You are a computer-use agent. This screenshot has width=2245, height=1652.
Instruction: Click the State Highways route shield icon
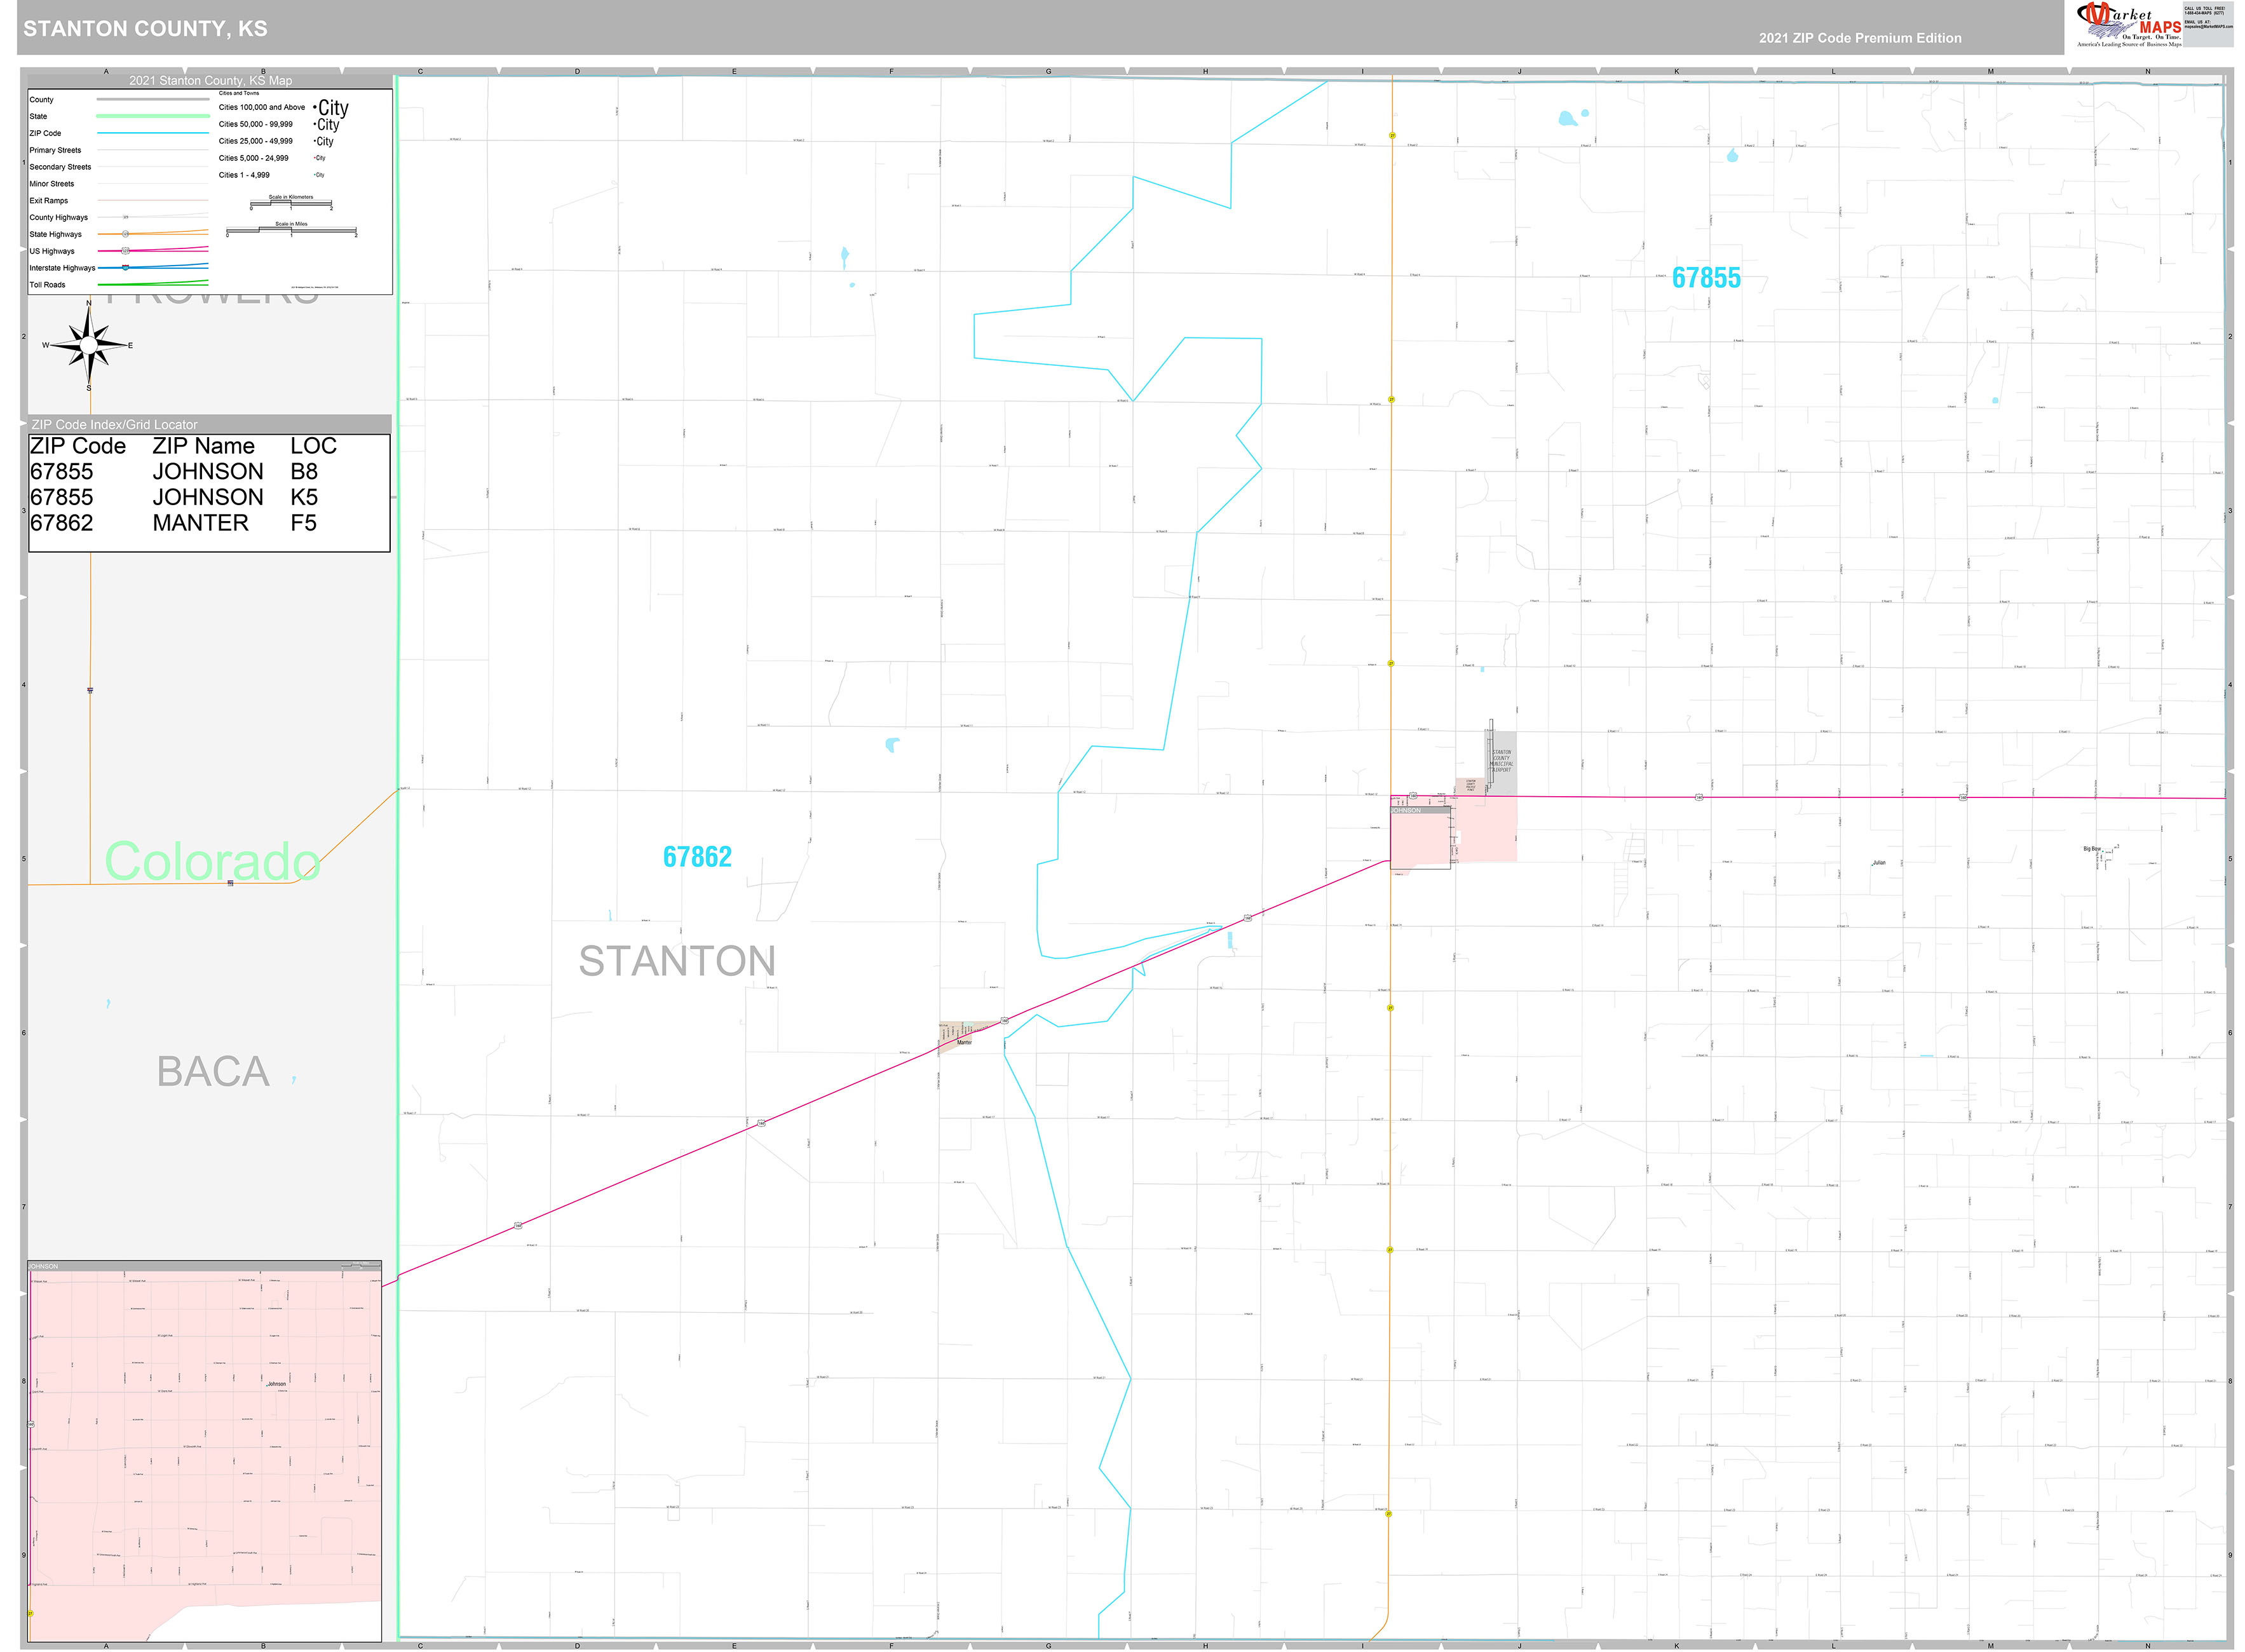point(125,234)
